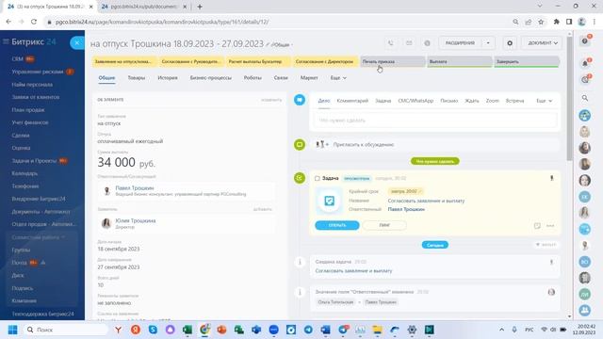The width and height of the screenshot is (603, 339).
Task: Tick the Задача completion checkbox
Action: click(318, 178)
